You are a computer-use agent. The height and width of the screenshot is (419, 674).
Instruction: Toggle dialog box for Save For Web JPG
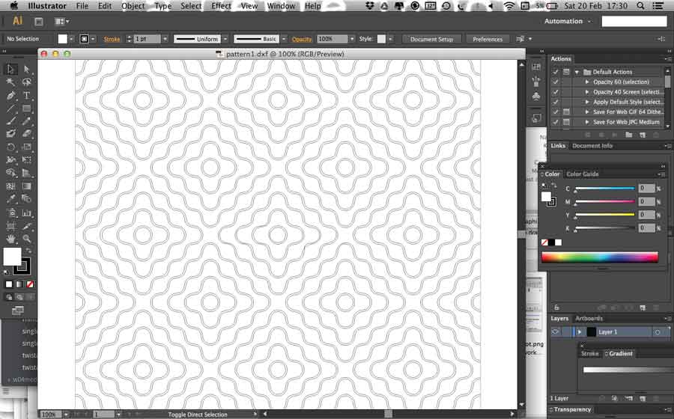[567, 122]
